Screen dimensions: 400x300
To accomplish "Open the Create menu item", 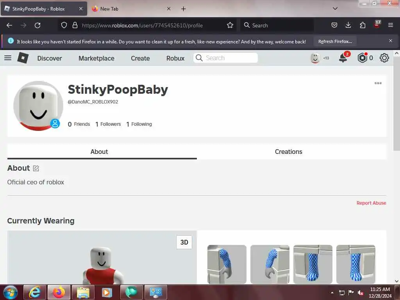I will pyautogui.click(x=140, y=59).
